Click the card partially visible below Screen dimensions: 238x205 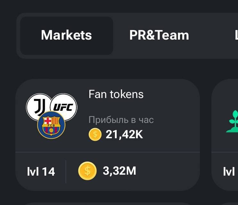(107, 204)
